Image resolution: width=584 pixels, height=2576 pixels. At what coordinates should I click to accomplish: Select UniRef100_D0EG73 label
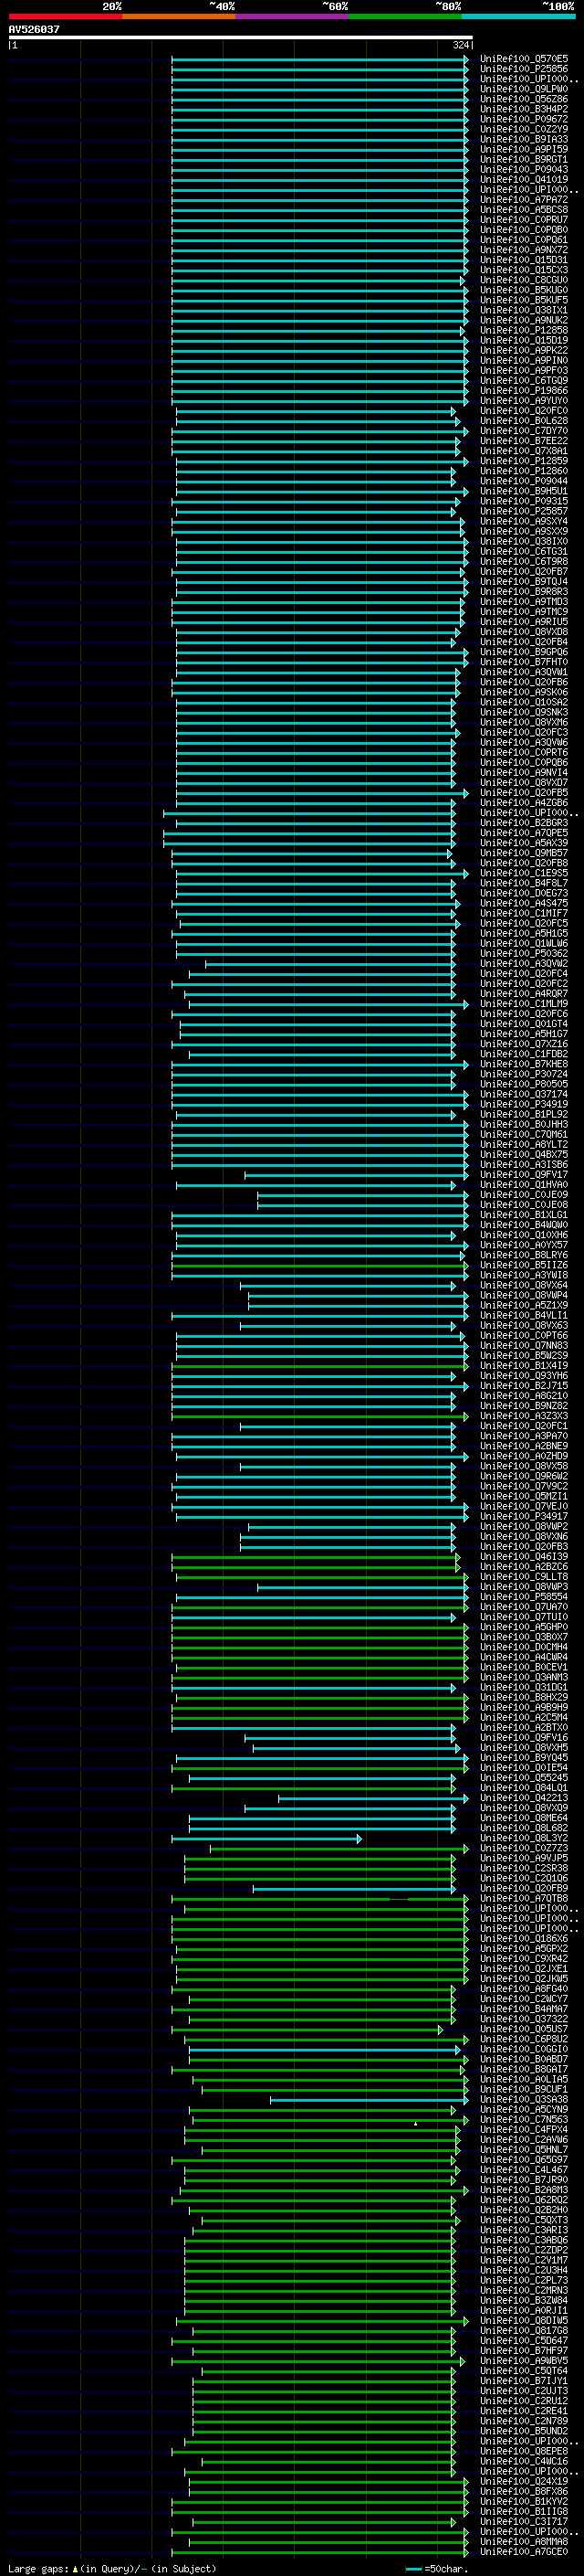point(524,893)
